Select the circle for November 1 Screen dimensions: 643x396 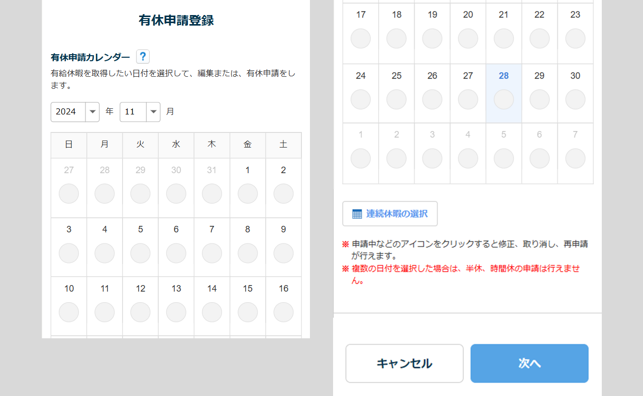click(x=248, y=194)
